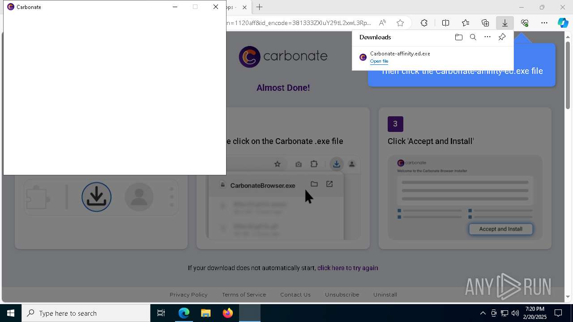The height and width of the screenshot is (322, 573).
Task: Open Copilot icon in Edge
Action: (x=563, y=23)
